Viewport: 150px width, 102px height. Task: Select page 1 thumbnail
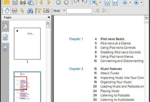click(x=27, y=44)
